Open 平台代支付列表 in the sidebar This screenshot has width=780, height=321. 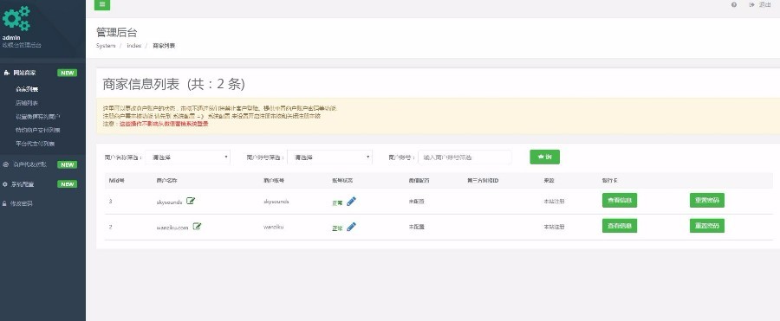tap(35, 144)
